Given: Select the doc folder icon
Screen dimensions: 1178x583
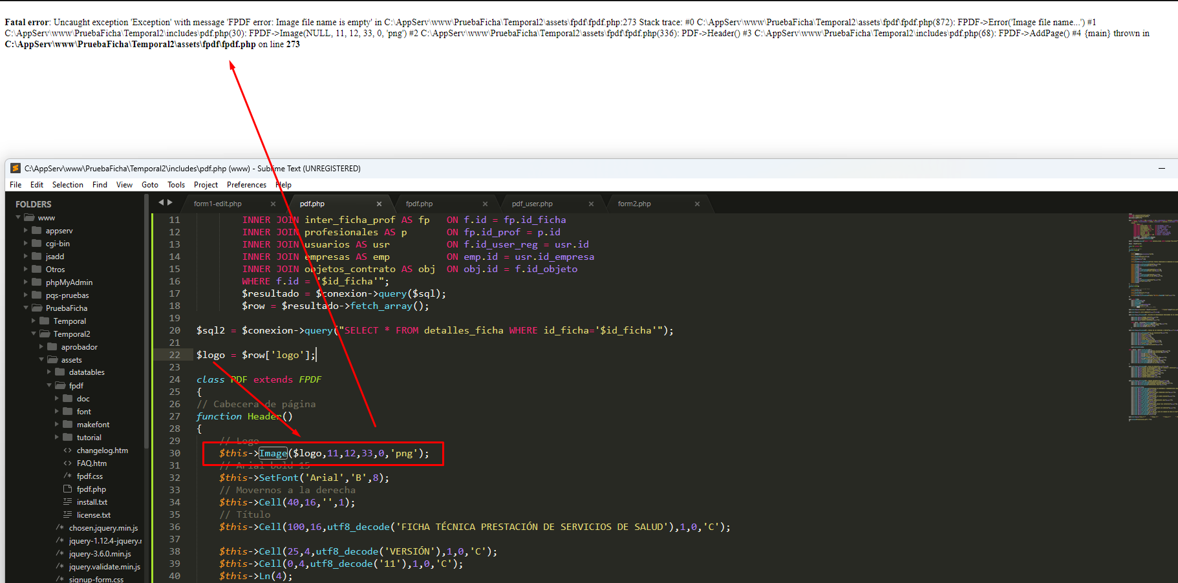Looking at the screenshot, I should [67, 398].
